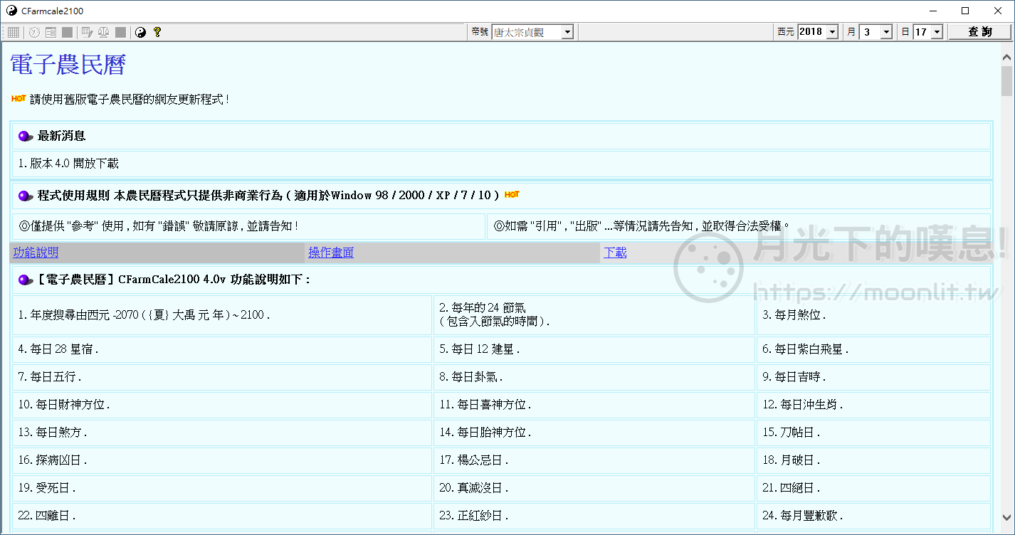Select the calendar grid tool
Image resolution: width=1015 pixels, height=535 pixels.
(13, 32)
